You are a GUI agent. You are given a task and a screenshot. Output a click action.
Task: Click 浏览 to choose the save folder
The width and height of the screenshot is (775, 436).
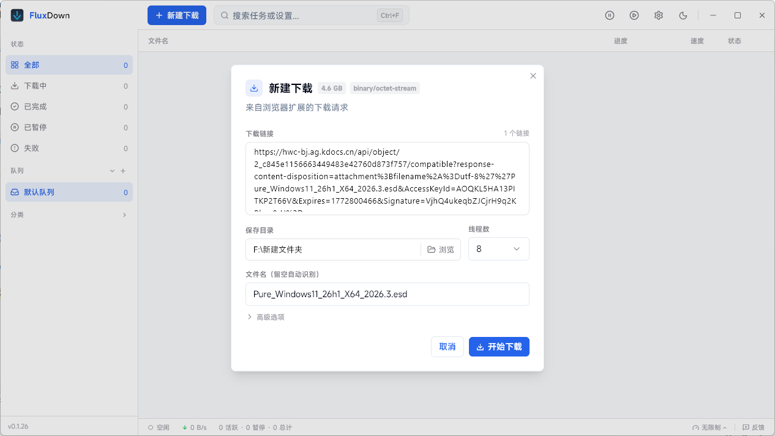[x=441, y=249]
